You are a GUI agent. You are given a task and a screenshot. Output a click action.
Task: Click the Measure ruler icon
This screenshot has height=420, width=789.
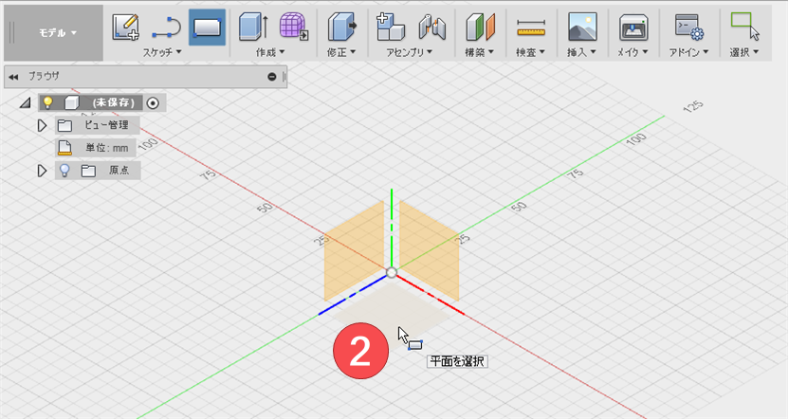tap(531, 28)
